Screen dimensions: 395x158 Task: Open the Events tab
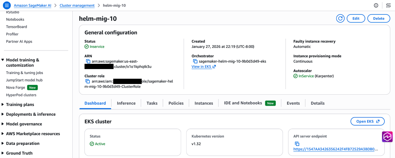tap(293, 103)
